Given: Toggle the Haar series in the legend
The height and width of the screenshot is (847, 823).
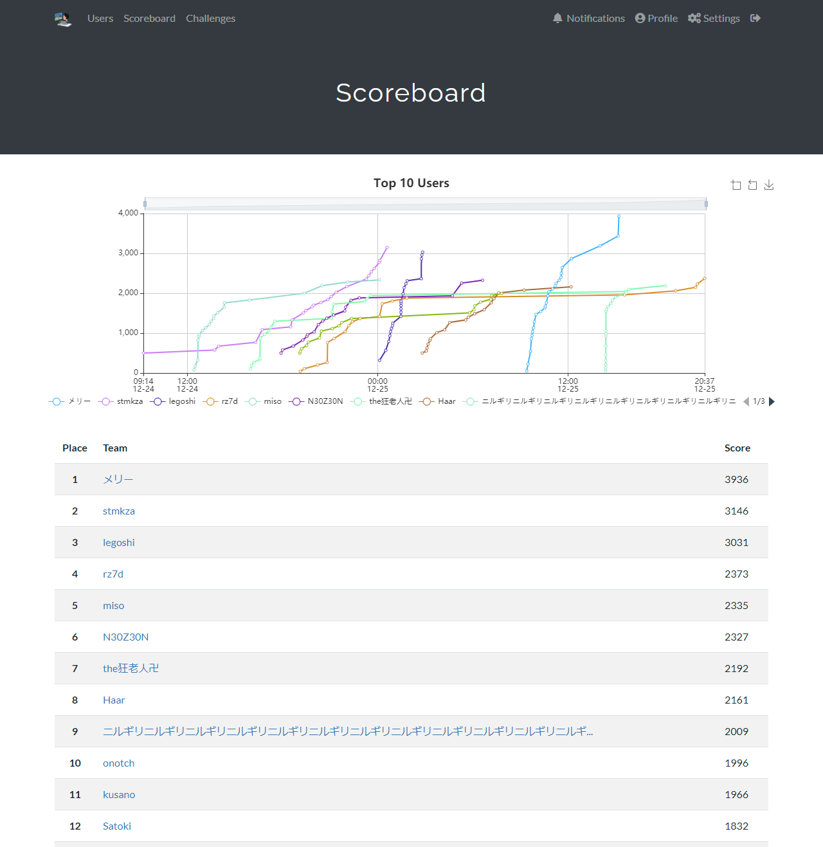Looking at the screenshot, I should (x=437, y=401).
